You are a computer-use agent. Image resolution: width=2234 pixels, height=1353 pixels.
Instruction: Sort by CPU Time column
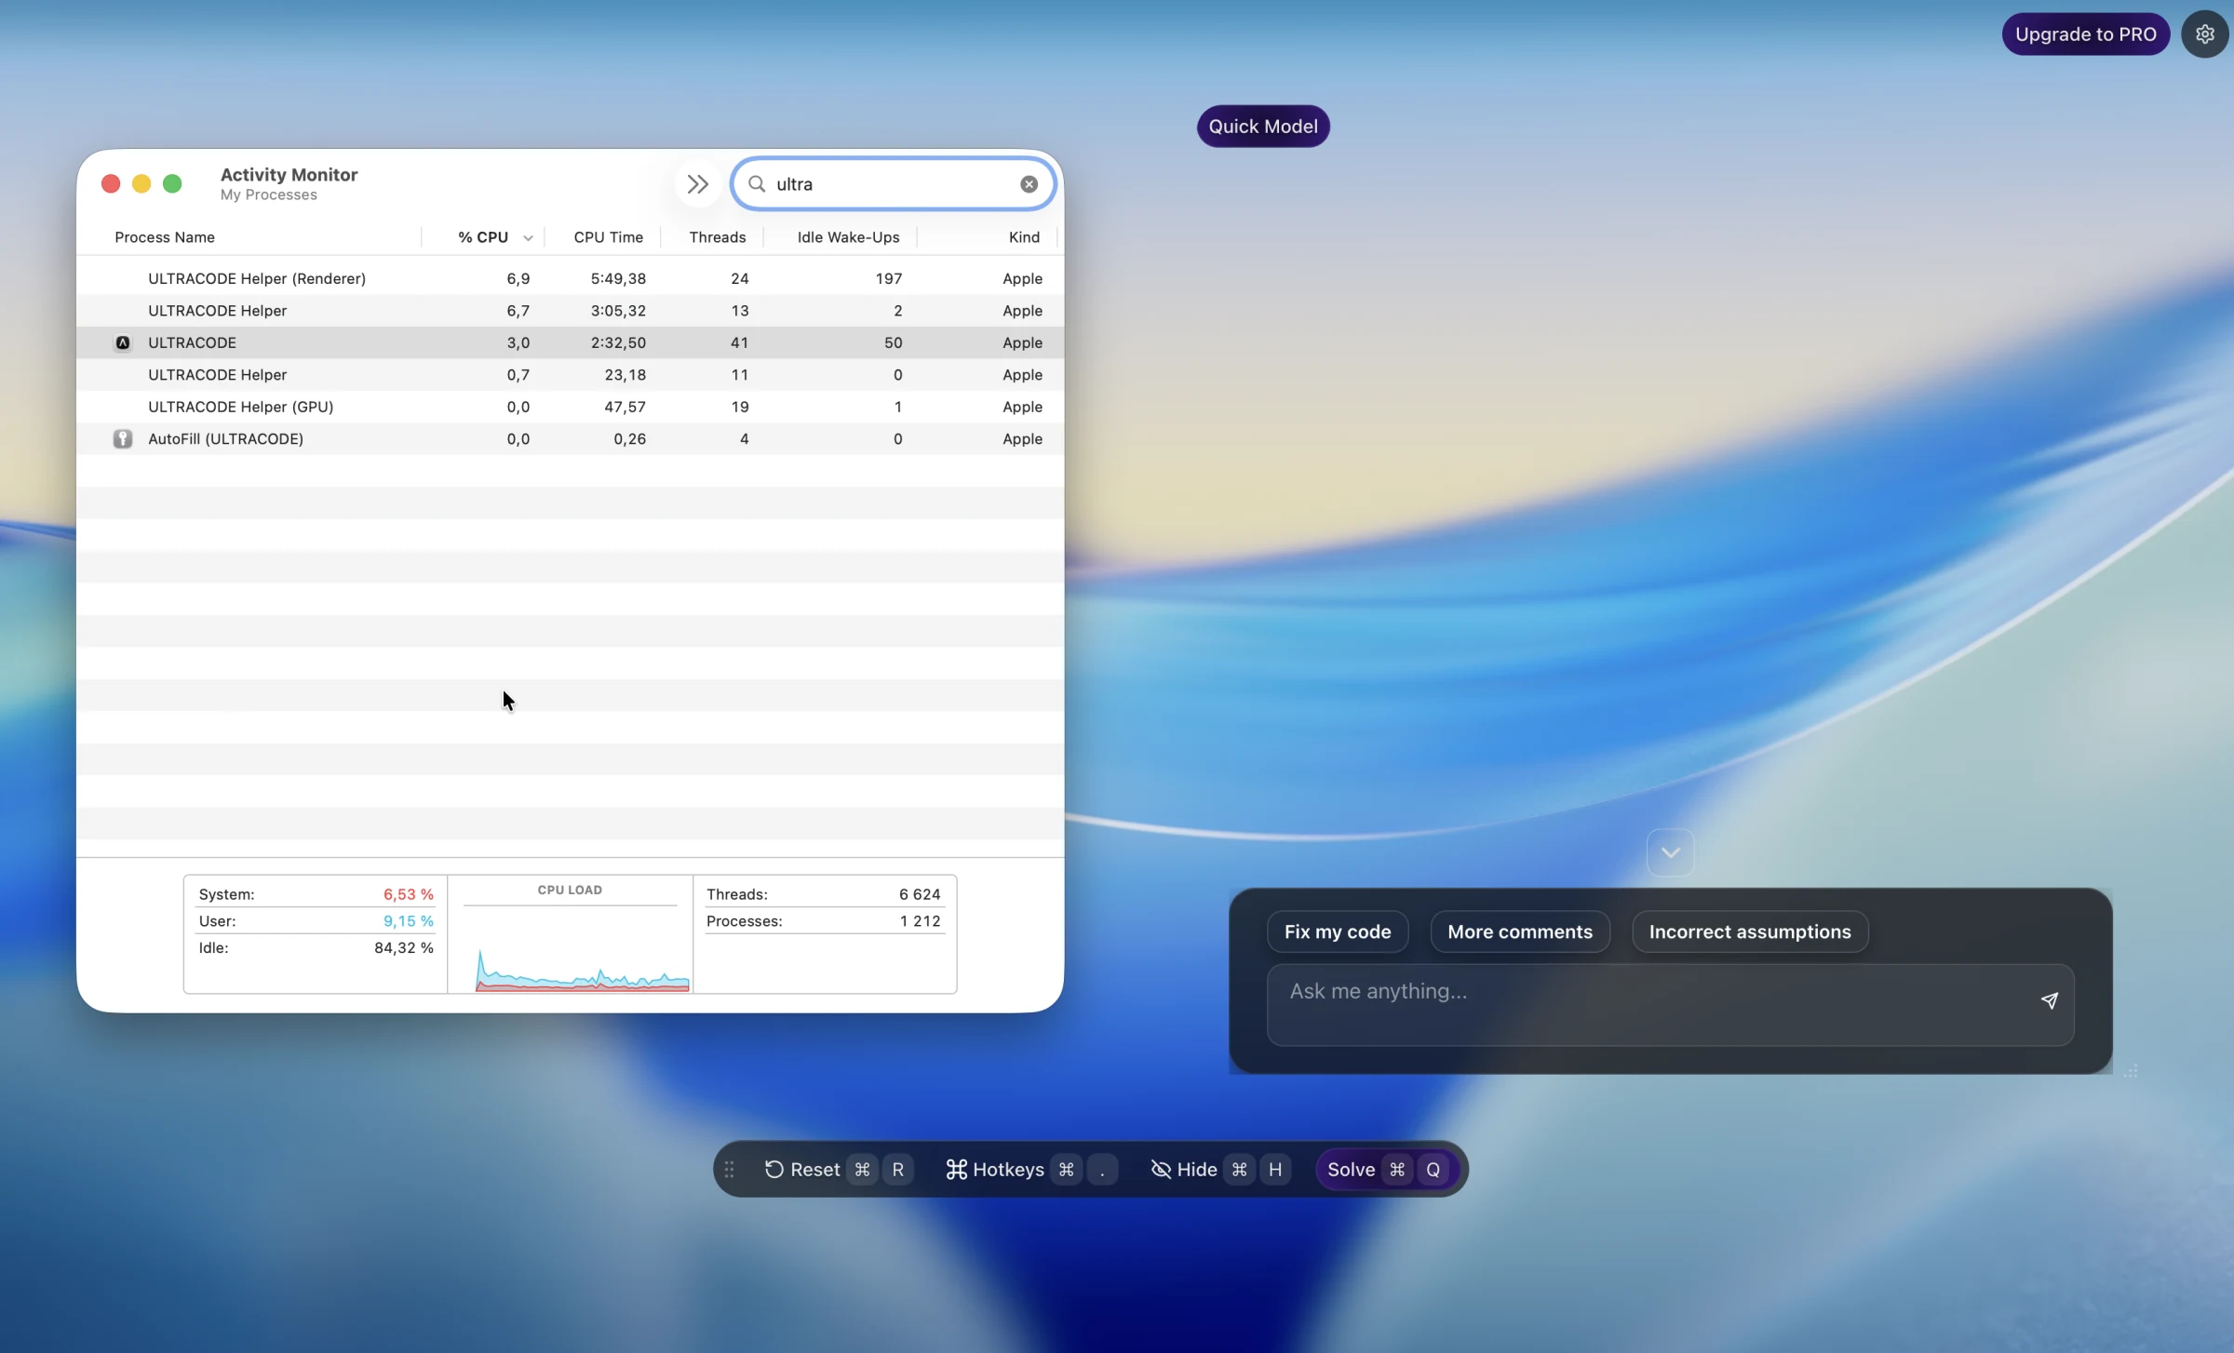coord(608,237)
